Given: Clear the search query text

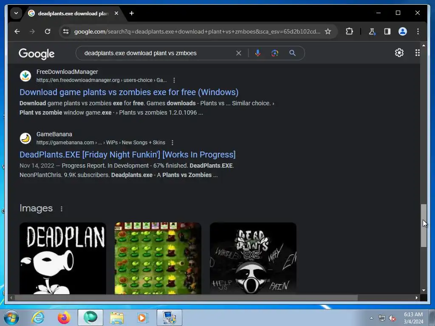Looking at the screenshot, I should [239, 53].
